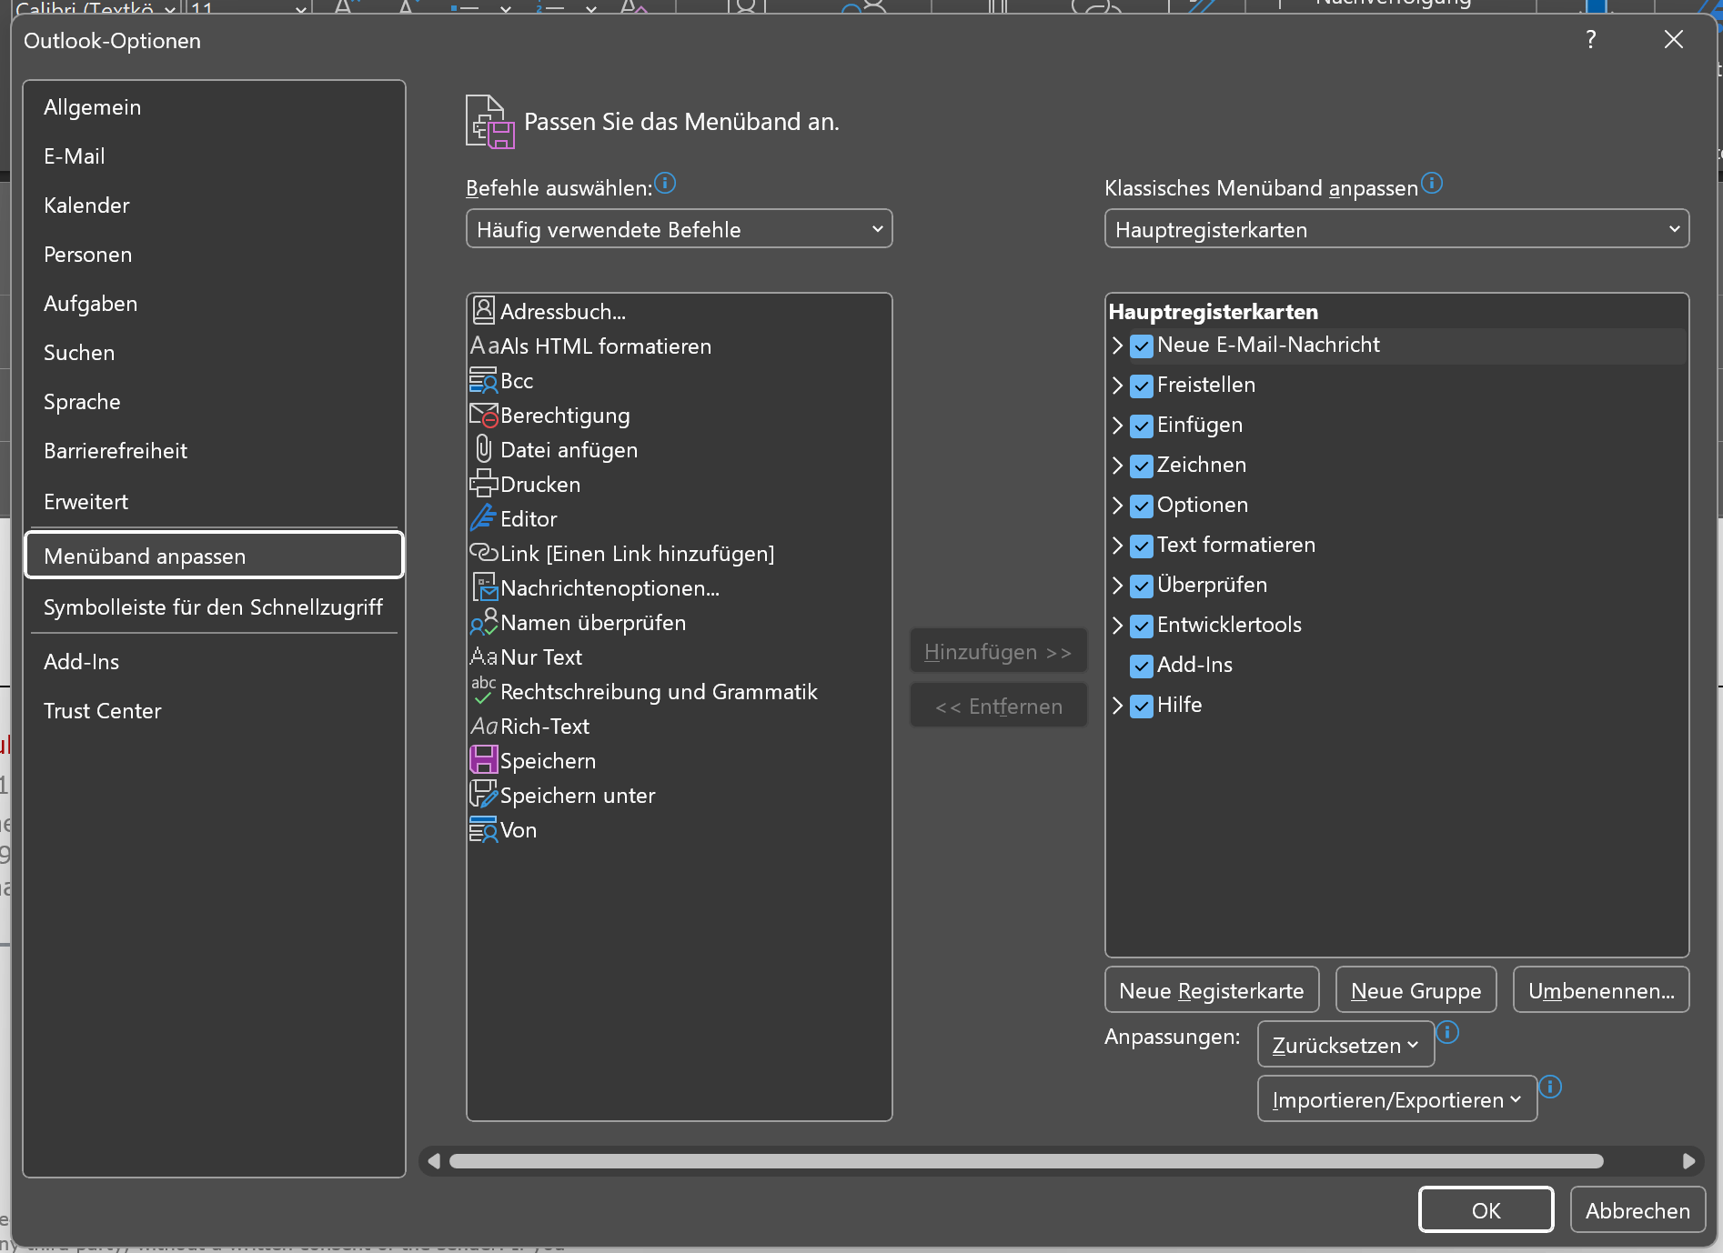This screenshot has height=1253, width=1723.
Task: Click the info icon beside Befehle auswählen
Action: [665, 184]
